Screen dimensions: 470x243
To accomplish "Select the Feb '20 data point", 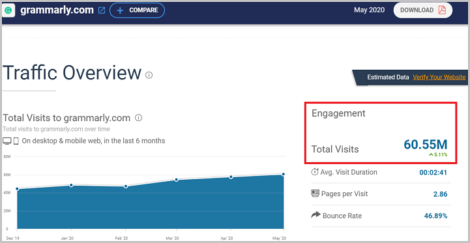I will (126, 186).
